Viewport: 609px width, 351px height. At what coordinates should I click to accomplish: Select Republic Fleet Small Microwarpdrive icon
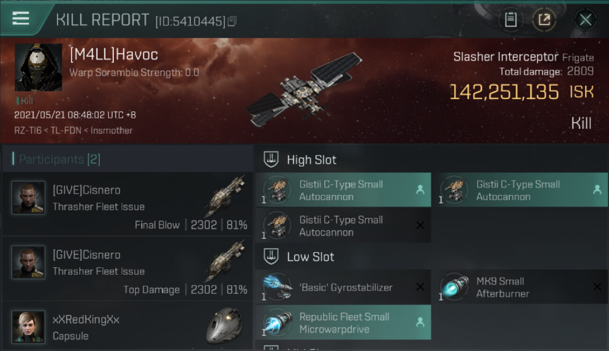coord(278,322)
